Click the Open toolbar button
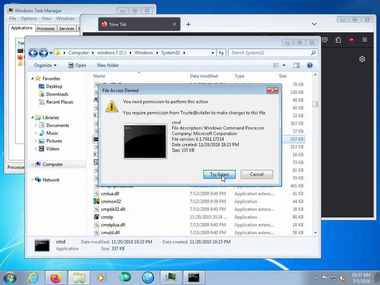 tap(77, 65)
